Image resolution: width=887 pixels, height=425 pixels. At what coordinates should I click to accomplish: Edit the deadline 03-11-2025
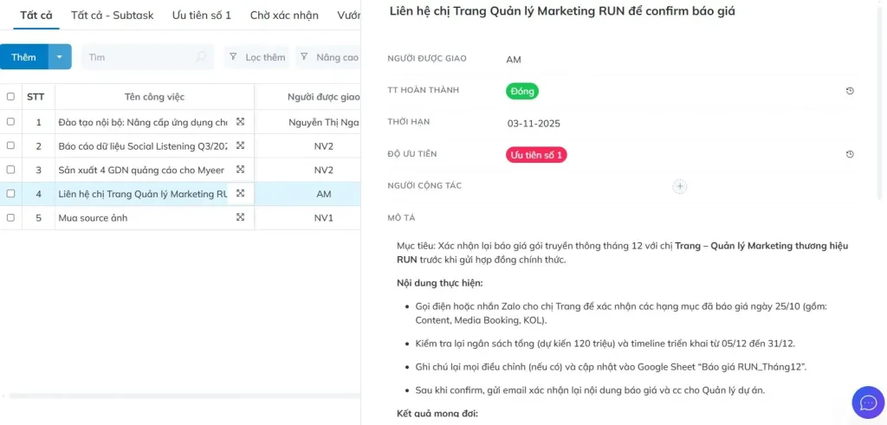[x=534, y=123]
